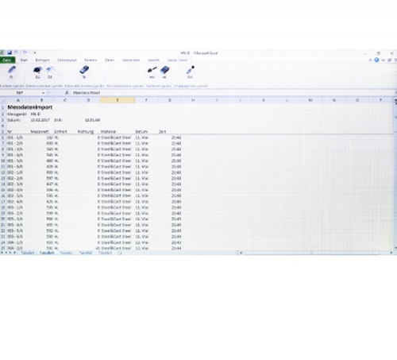Screen dimensions: 397x360
Task: Open the Tabelle1 sheet tab
Action: (66, 253)
